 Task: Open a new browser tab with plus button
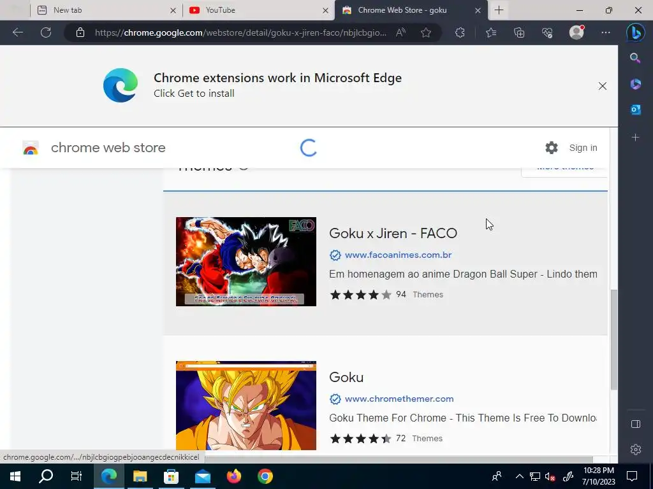(499, 10)
